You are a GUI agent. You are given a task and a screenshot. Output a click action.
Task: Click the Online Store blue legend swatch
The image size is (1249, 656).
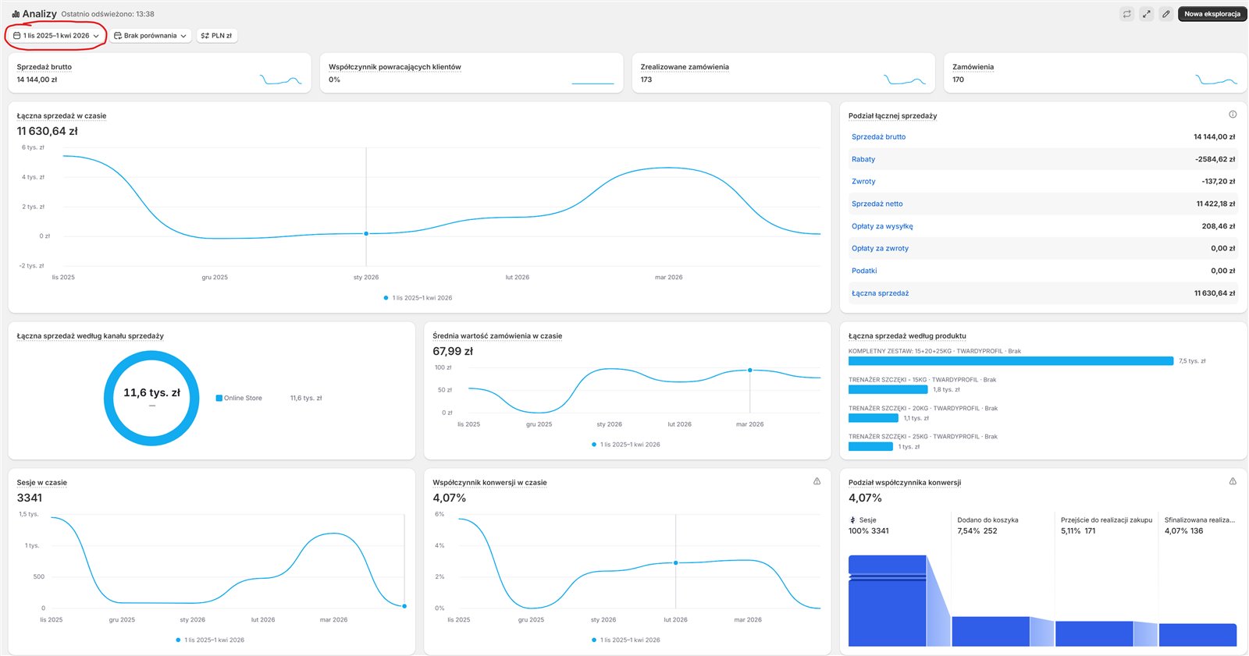coord(219,399)
